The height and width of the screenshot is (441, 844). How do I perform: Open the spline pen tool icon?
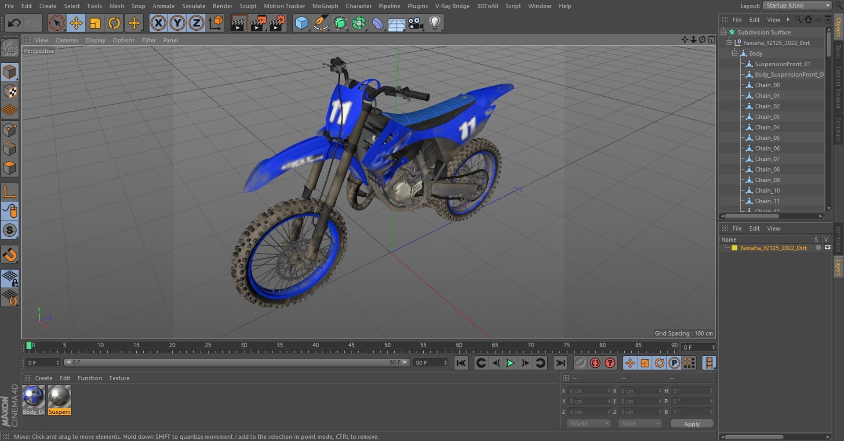321,23
